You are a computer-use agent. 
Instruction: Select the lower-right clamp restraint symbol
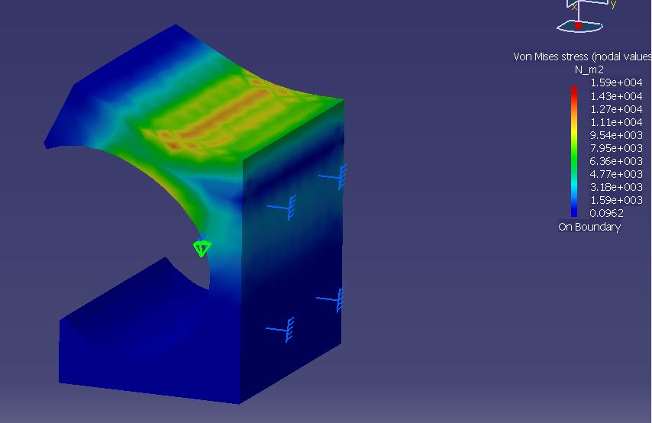[334, 299]
